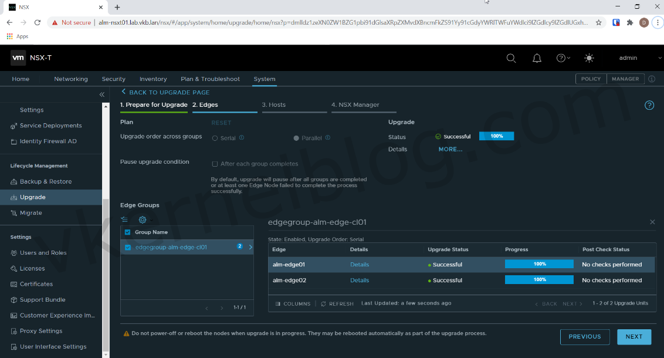Screen dimensions: 664x358
Task: Click the help icon beside upgrade steps
Action: click(649, 106)
